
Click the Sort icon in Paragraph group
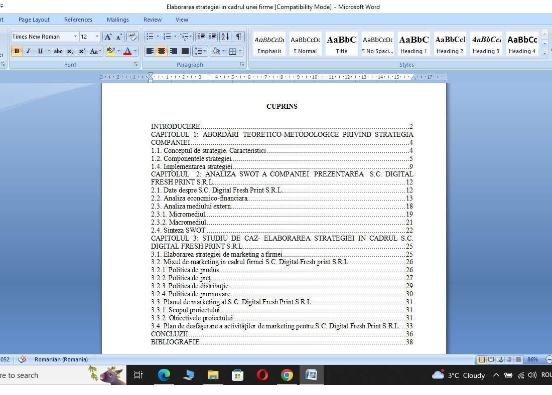point(224,37)
